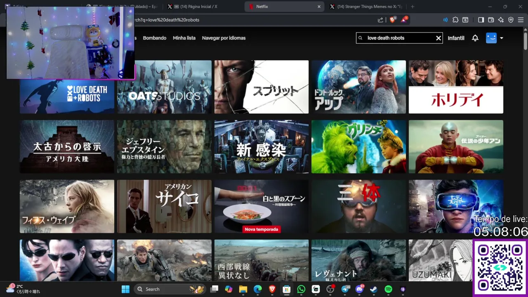528x297 pixels.
Task: Open the スプリット (Split) title
Action: [x=262, y=87]
